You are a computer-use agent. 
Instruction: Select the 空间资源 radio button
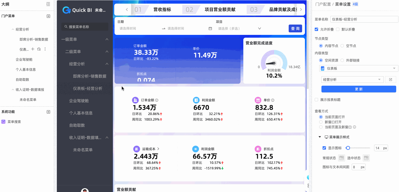pyautogui.click(x=321, y=60)
